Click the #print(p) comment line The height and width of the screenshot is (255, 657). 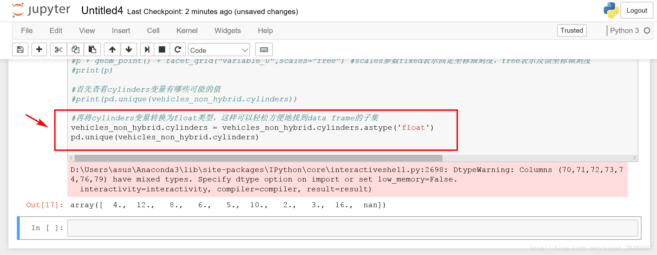coord(92,70)
